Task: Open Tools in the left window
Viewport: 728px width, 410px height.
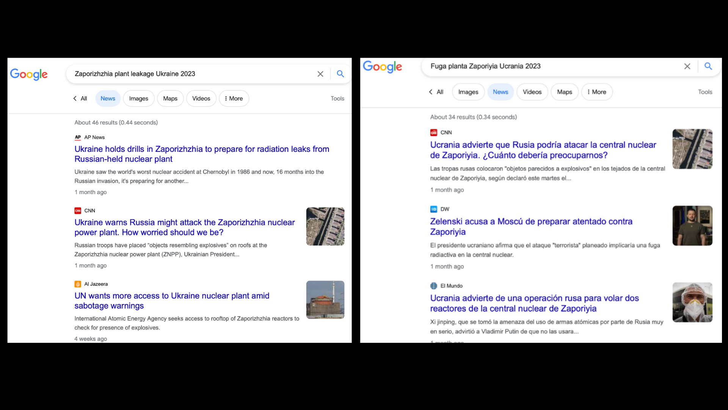Action: click(337, 98)
